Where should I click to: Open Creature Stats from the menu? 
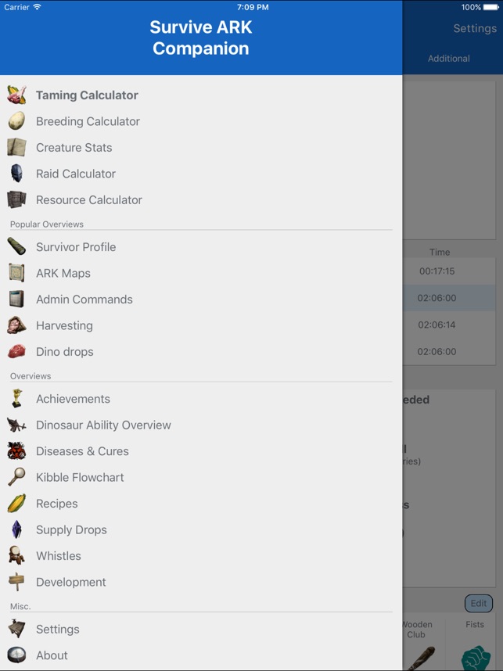[74, 147]
